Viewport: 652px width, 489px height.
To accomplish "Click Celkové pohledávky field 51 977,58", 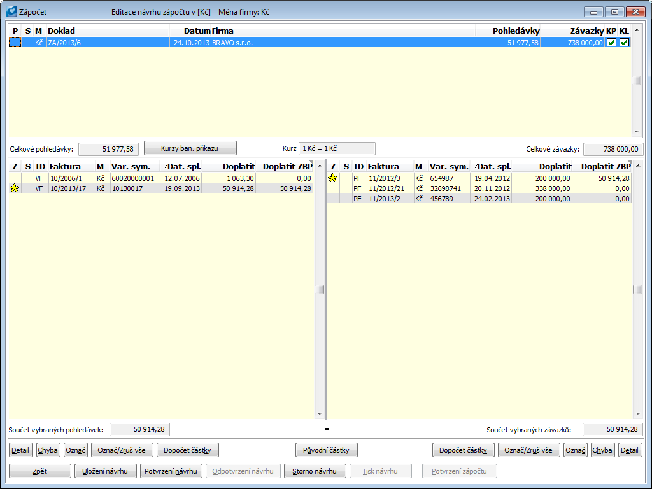I will click(x=108, y=149).
